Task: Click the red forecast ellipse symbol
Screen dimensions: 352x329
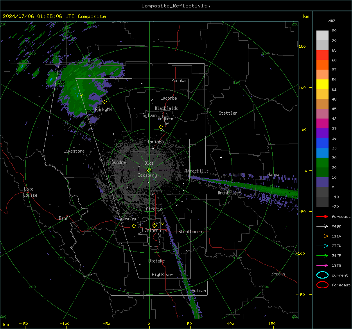Action: [322, 285]
